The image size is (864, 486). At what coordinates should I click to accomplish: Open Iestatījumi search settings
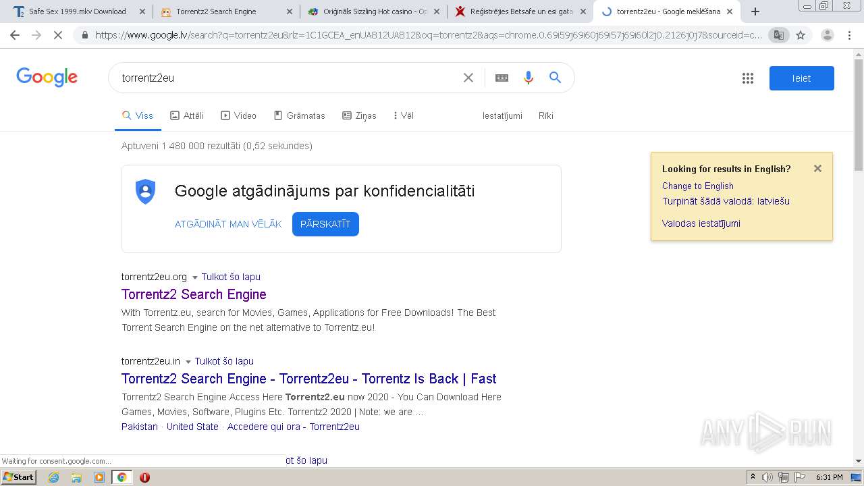tap(502, 115)
